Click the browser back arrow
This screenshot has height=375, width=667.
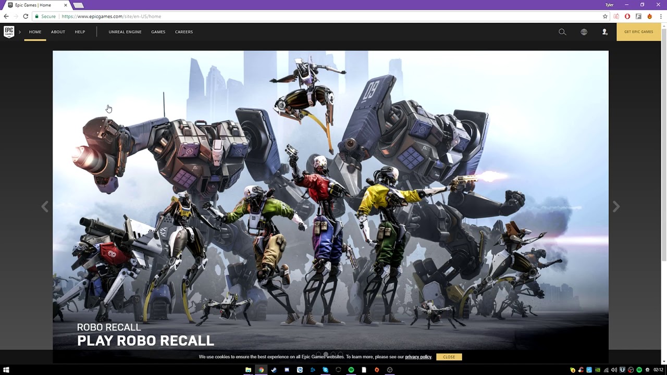(x=6, y=16)
